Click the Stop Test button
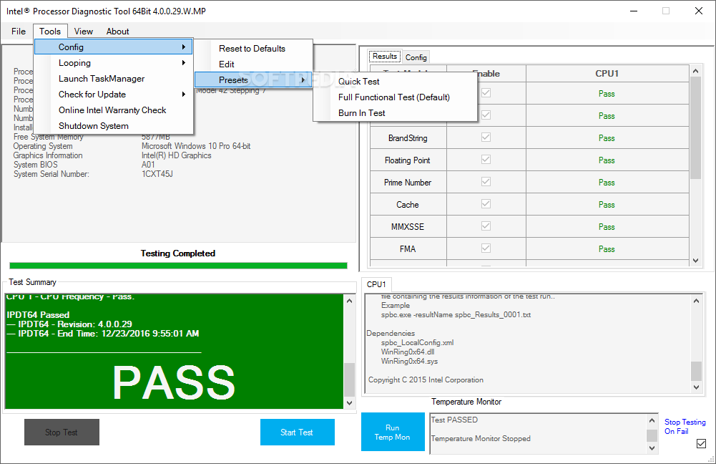 tap(62, 432)
